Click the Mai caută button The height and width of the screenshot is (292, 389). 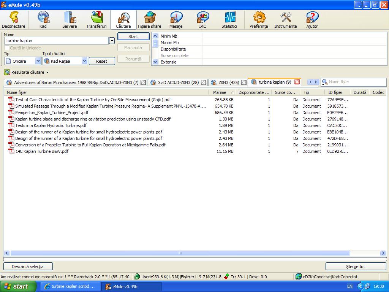[133, 48]
